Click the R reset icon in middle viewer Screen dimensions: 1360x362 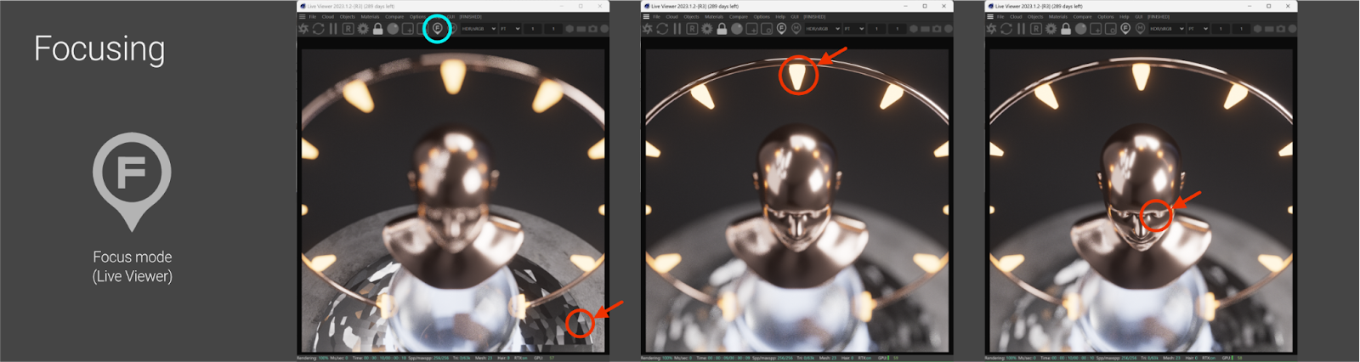[x=692, y=29]
